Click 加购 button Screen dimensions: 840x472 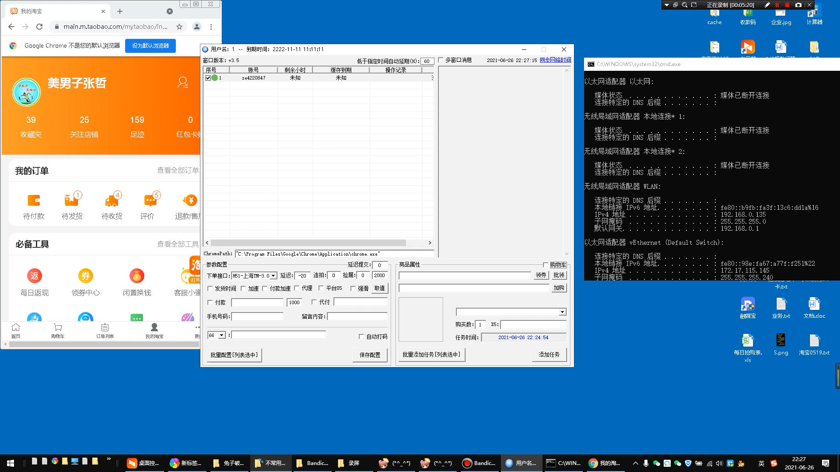tap(559, 288)
